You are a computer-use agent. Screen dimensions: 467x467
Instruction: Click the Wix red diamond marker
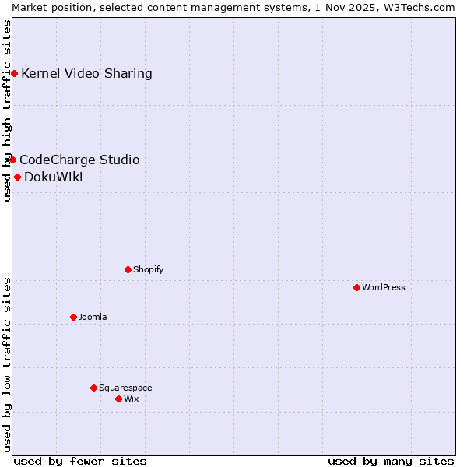coord(118,399)
